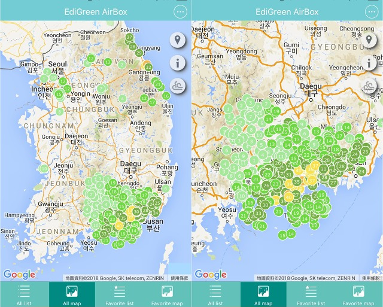Image resolution: width=383 pixels, height=307 pixels.
Task: Select sensor marker 29 near Yangyang
Action: point(139,53)
